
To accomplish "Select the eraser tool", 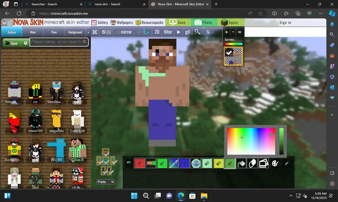I will 252,163.
